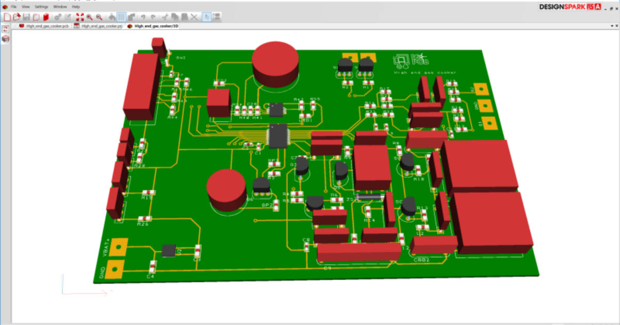Click the New document icon
620x325 pixels.
pos(7,17)
